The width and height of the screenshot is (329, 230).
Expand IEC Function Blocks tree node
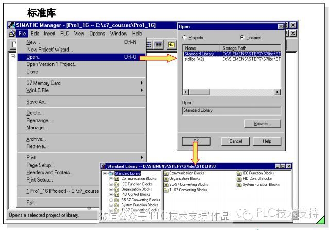click(x=111, y=184)
